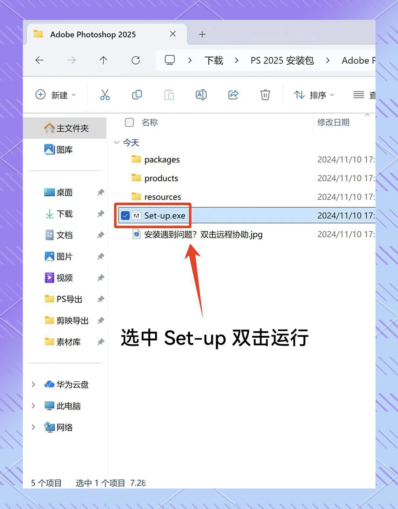The image size is (398, 509).
Task: Open a new tab with plus button
Action: pyautogui.click(x=202, y=34)
